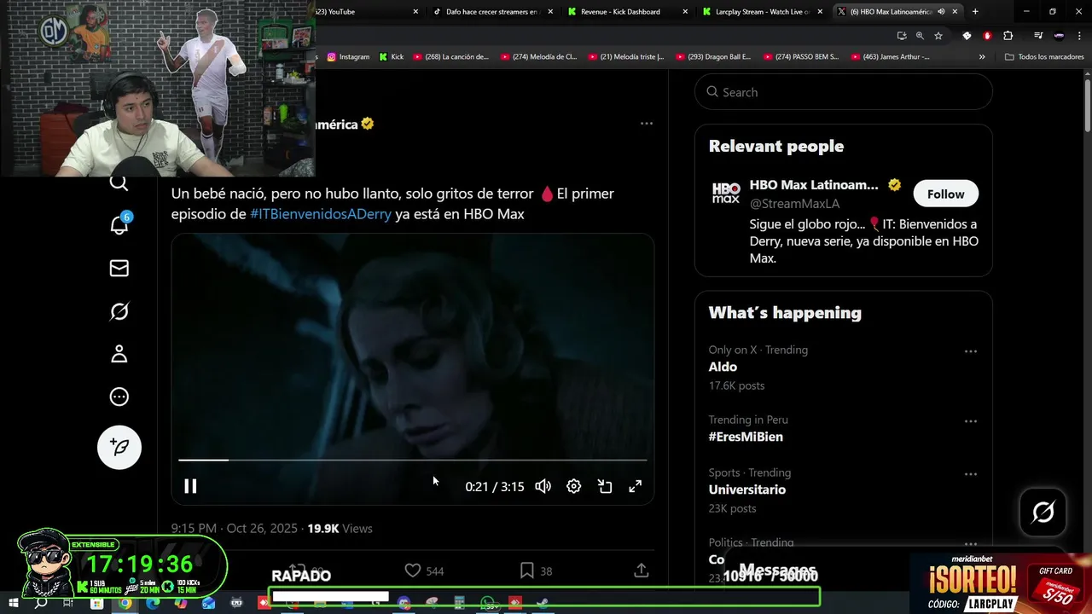Open the Chrome three-dot menu
This screenshot has width=1092, height=614.
pyautogui.click(x=1079, y=36)
